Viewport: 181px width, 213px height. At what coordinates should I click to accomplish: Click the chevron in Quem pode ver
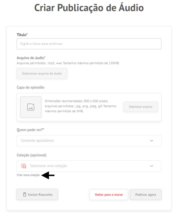tap(152, 141)
